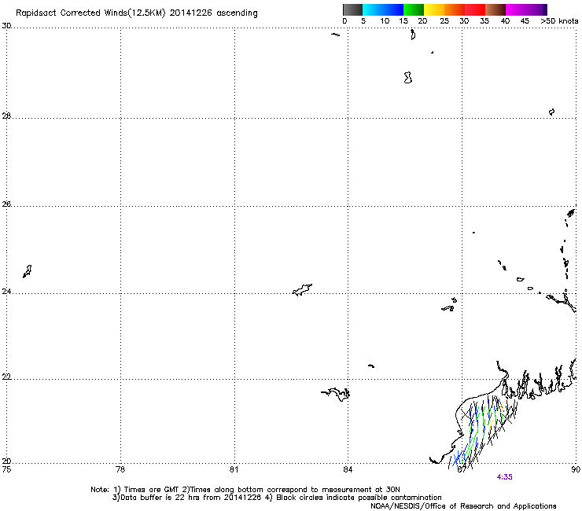Click the island outline just above the 24 latitude line

pyautogui.click(x=302, y=289)
